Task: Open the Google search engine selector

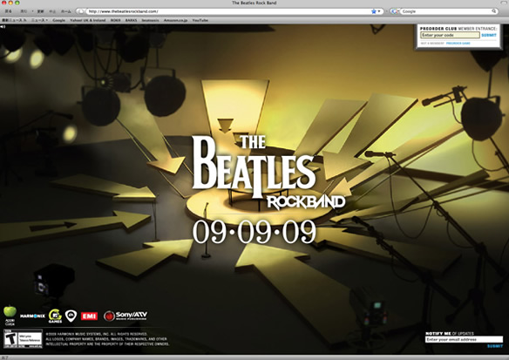Action: (x=395, y=11)
